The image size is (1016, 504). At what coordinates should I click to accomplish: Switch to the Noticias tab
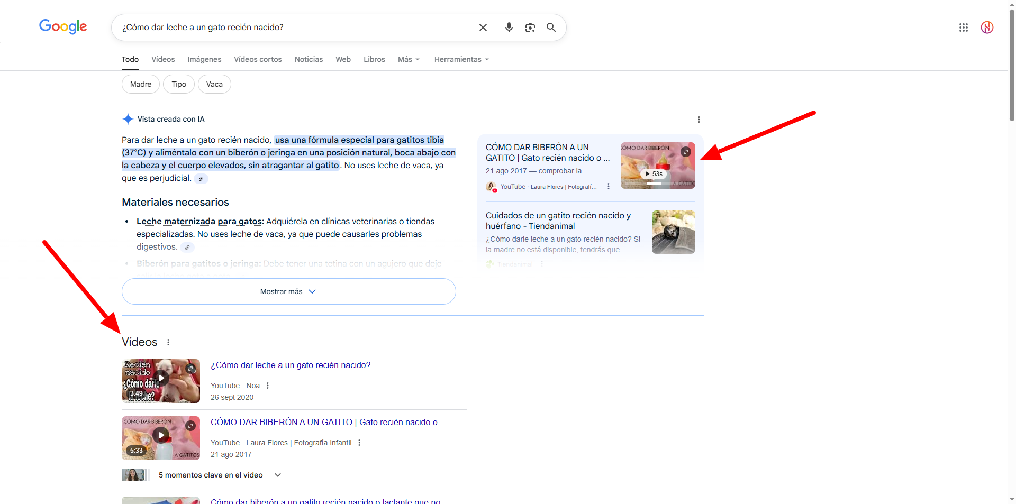tap(309, 59)
